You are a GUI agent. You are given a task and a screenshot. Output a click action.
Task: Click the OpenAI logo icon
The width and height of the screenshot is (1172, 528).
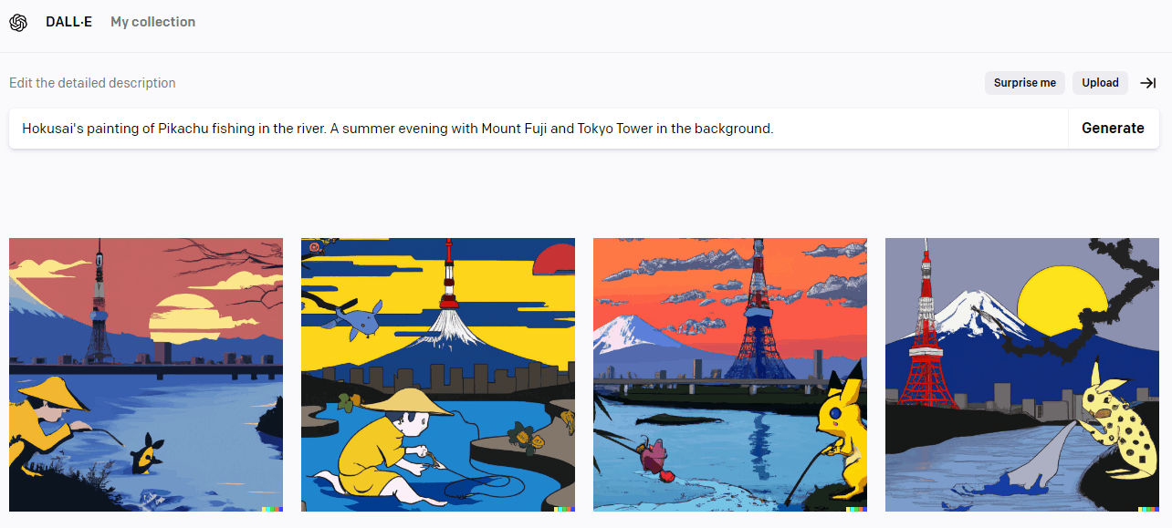tap(18, 22)
